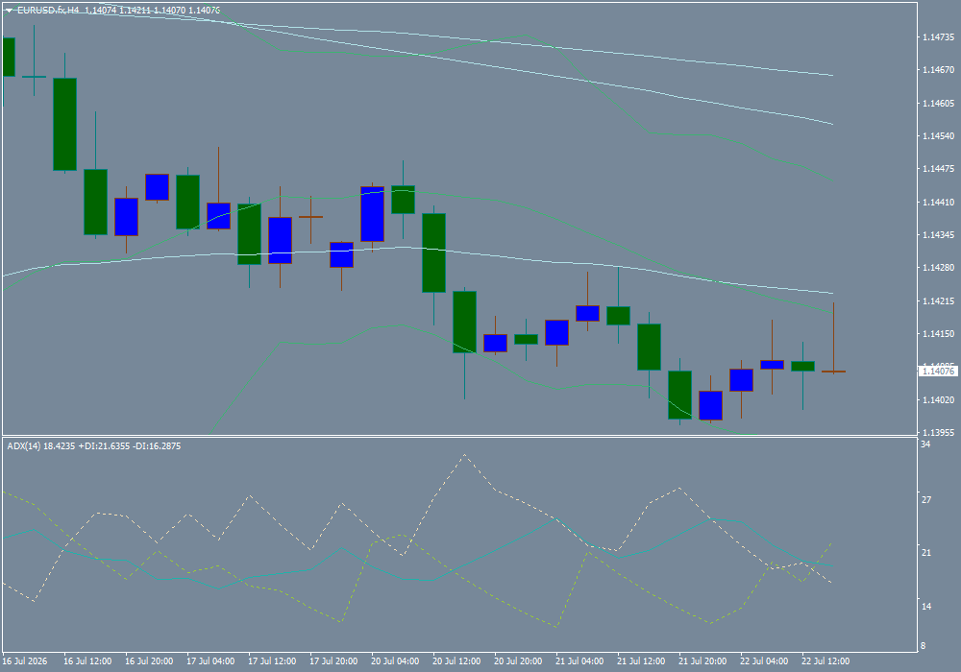
Task: Click the last doji candle at 22 Jul 12:00
Action: click(833, 371)
